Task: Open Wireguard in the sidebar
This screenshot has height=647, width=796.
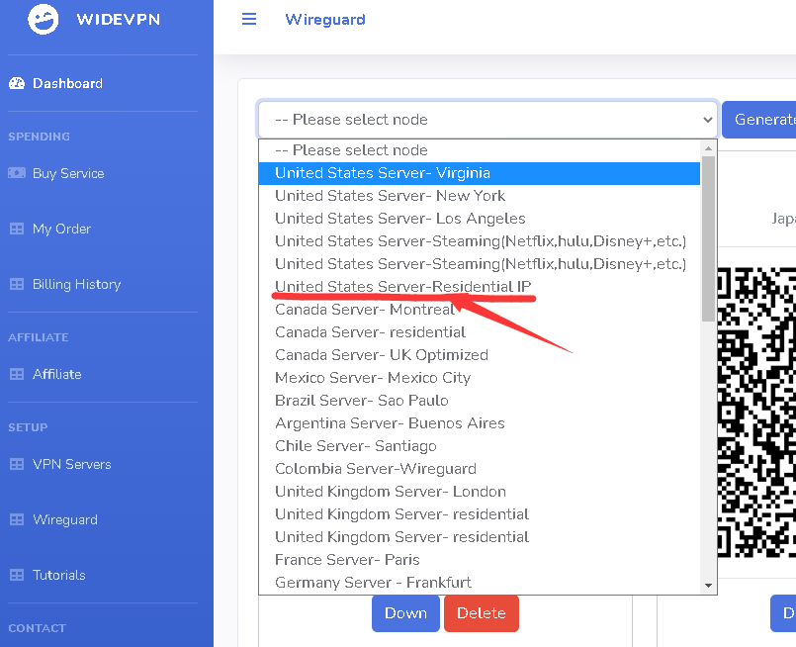Action: [x=65, y=519]
